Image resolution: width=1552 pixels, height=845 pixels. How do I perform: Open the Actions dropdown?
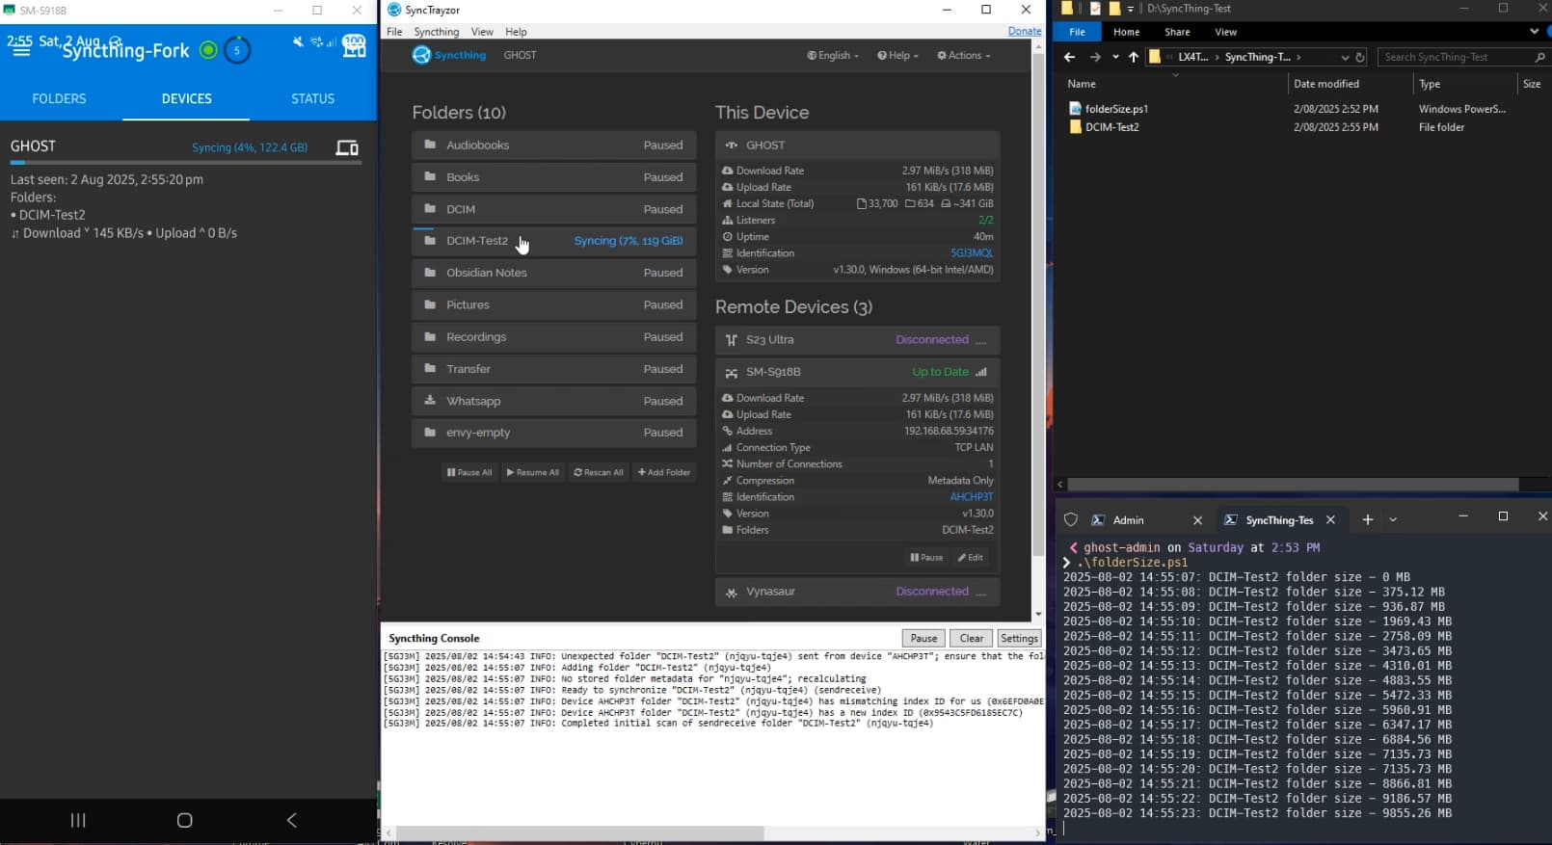tap(964, 56)
